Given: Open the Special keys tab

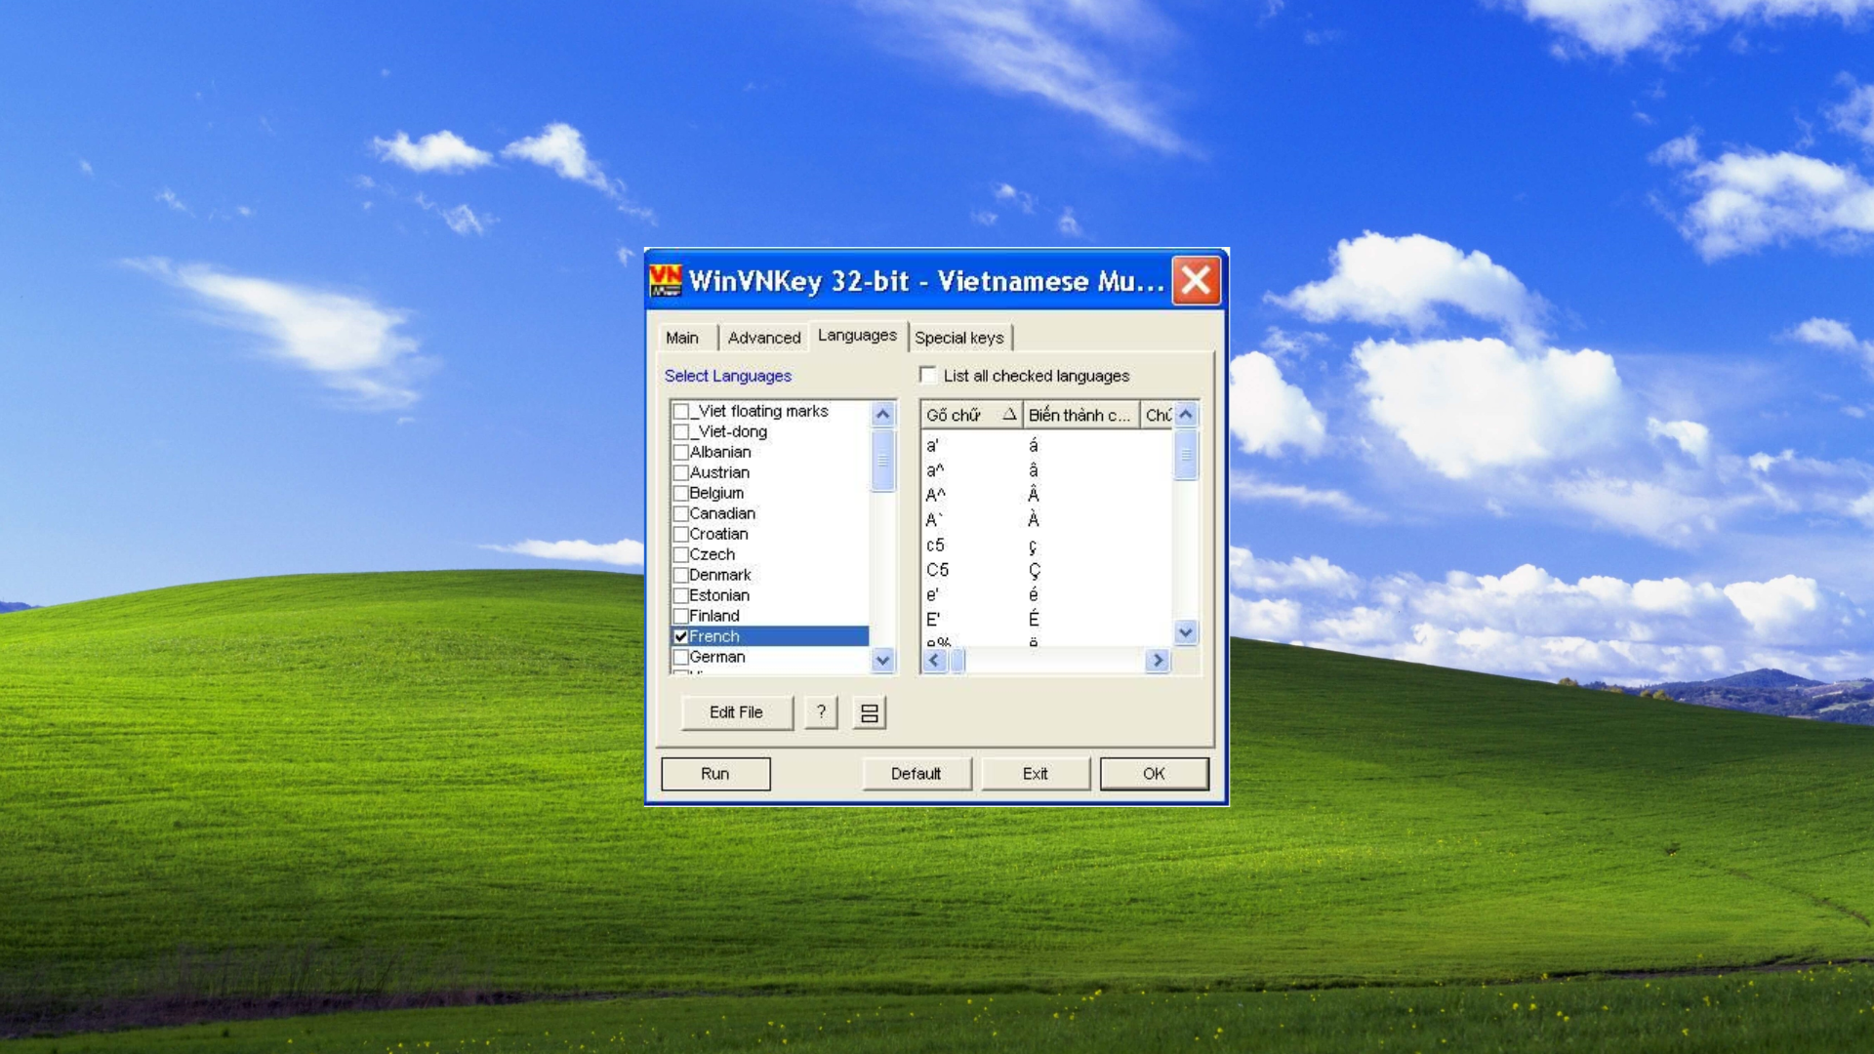Looking at the screenshot, I should click(959, 338).
